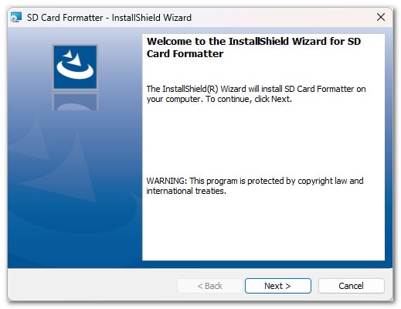Screen dimensions: 401x309
Task: Click the 'international treaties' text line
Action: tap(186, 191)
